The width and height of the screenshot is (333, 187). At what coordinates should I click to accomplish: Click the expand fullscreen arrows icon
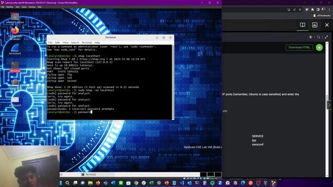pos(326,37)
